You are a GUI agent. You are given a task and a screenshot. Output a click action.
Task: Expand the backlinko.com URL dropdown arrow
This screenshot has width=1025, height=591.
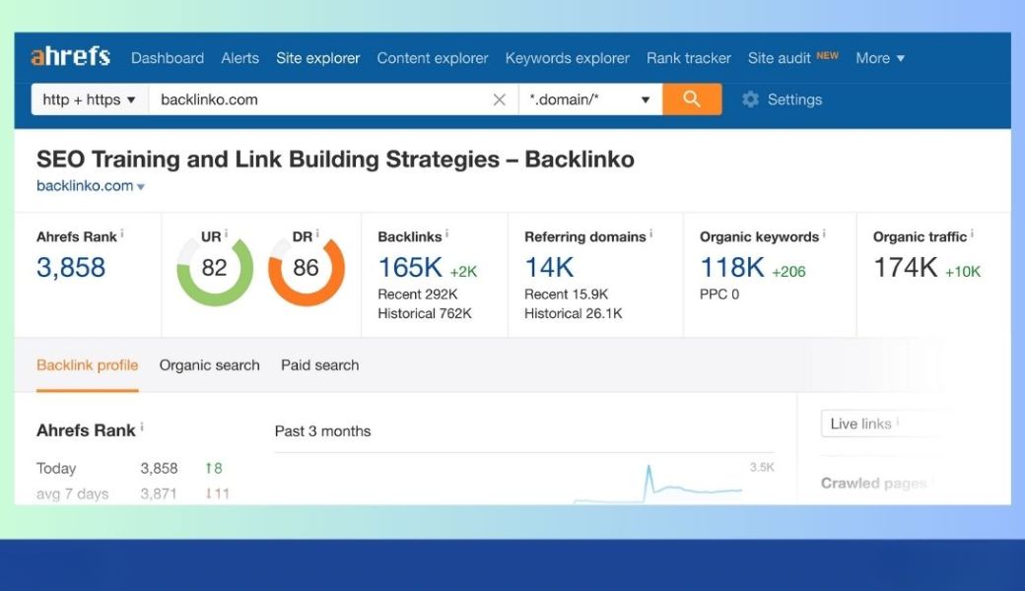pos(141,187)
